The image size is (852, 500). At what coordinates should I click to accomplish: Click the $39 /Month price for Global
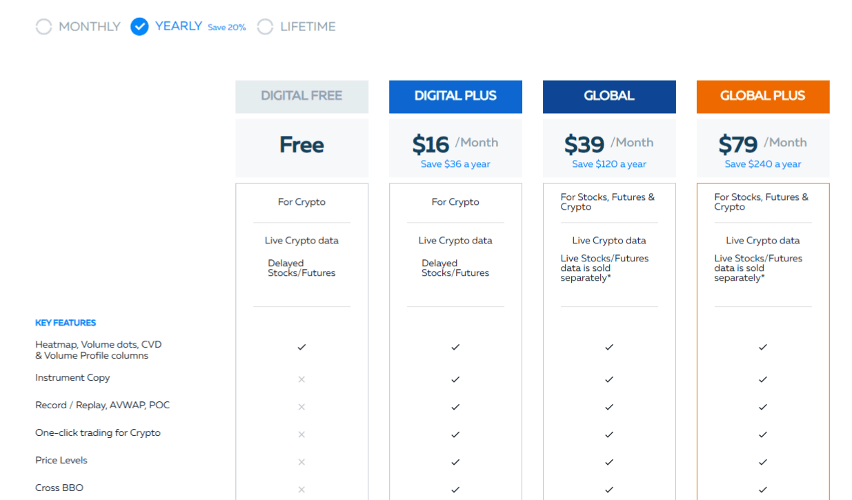[x=609, y=143]
